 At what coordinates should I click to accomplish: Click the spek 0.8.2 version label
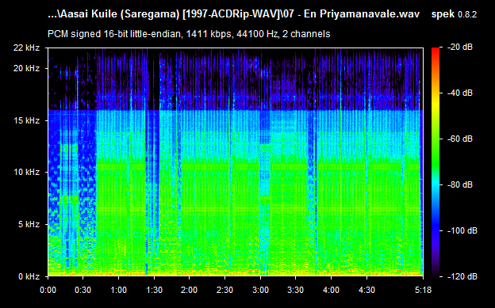tap(454, 14)
